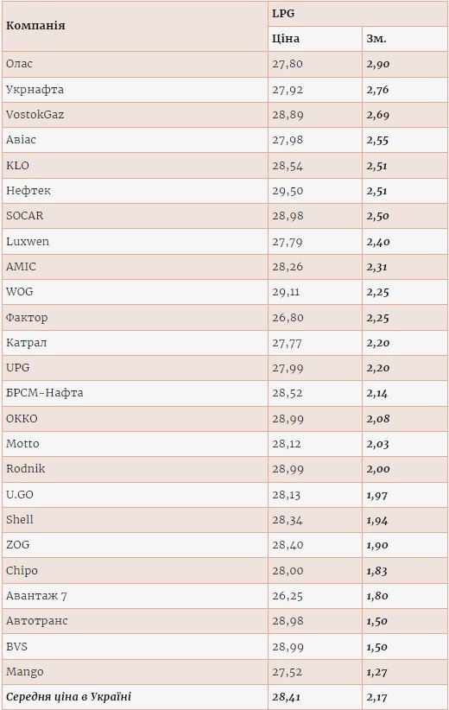Screen dimensions: 449x710
Task: Click the БРСМ-Нафта company cell
Action: coord(135,393)
